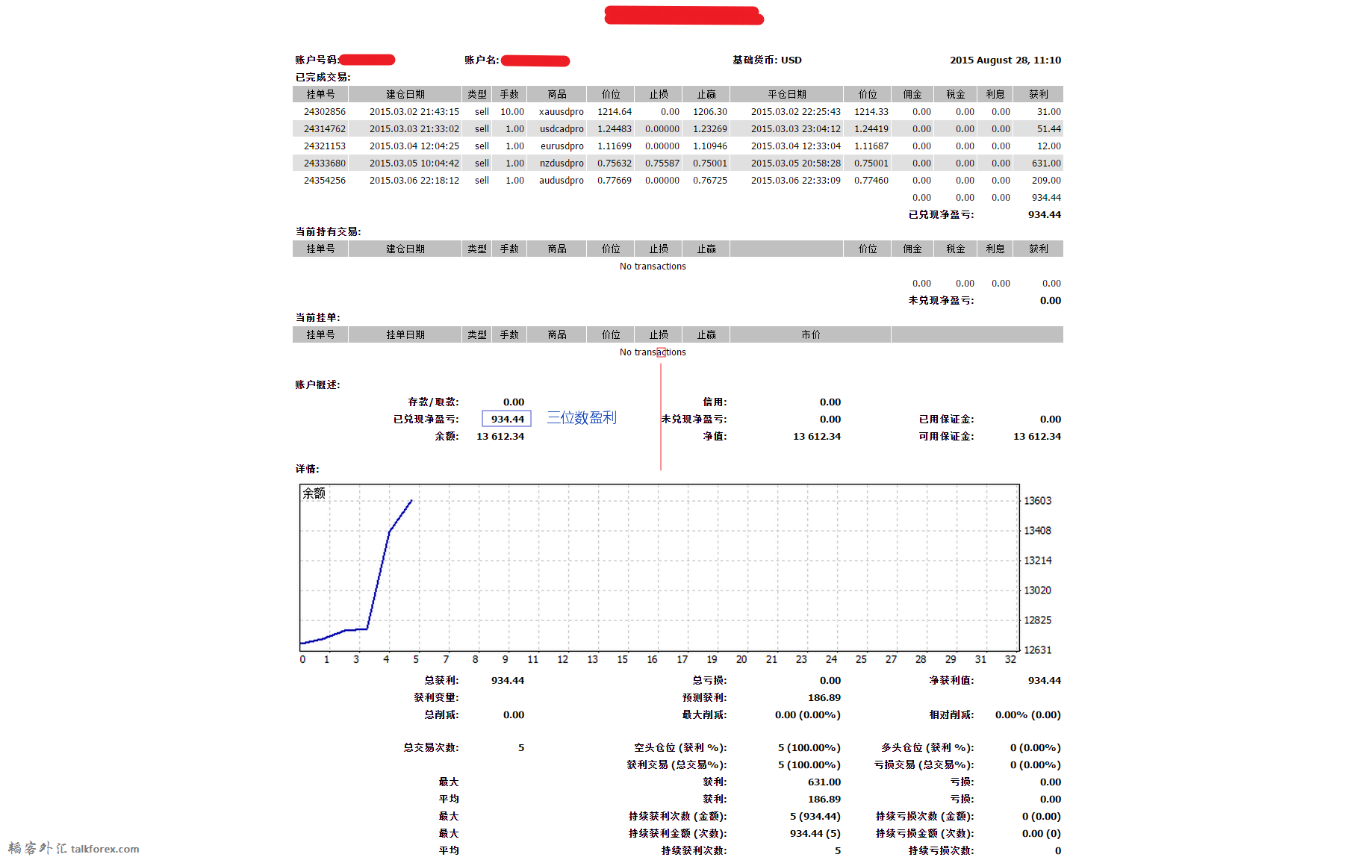Click the 总交易次数 label
Viewport: 1356px width, 860px height.
pos(431,748)
